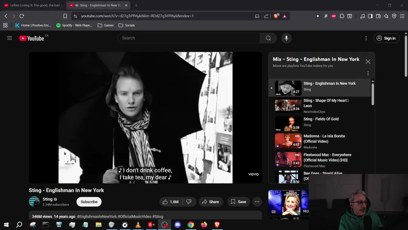
Task: Close the Sting Englishman tab
Action: click(126, 5)
